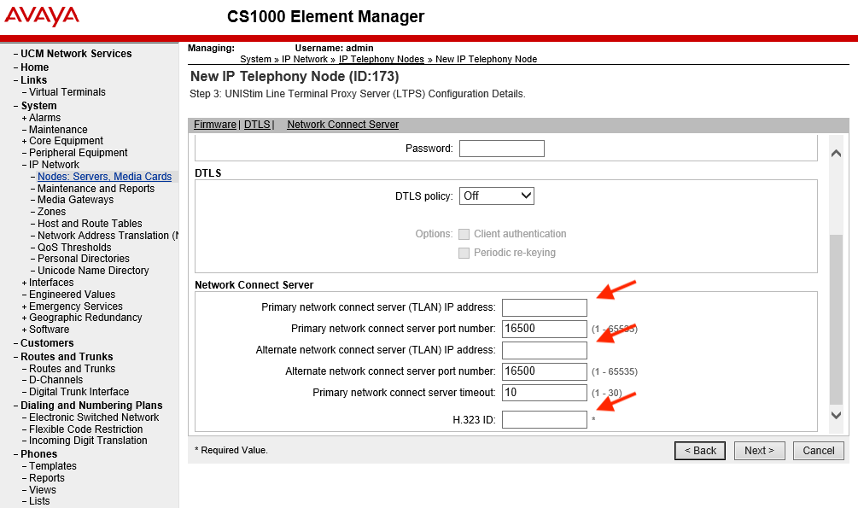Open Host and Route Tables
The width and height of the screenshot is (858, 508).
pos(90,224)
